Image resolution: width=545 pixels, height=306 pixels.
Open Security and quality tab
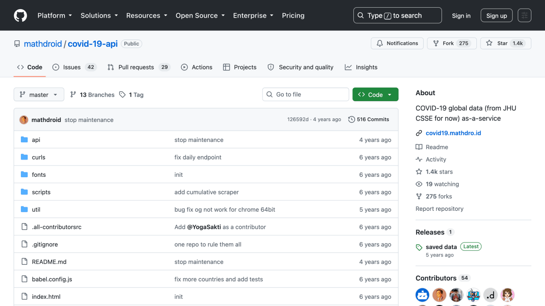301,67
